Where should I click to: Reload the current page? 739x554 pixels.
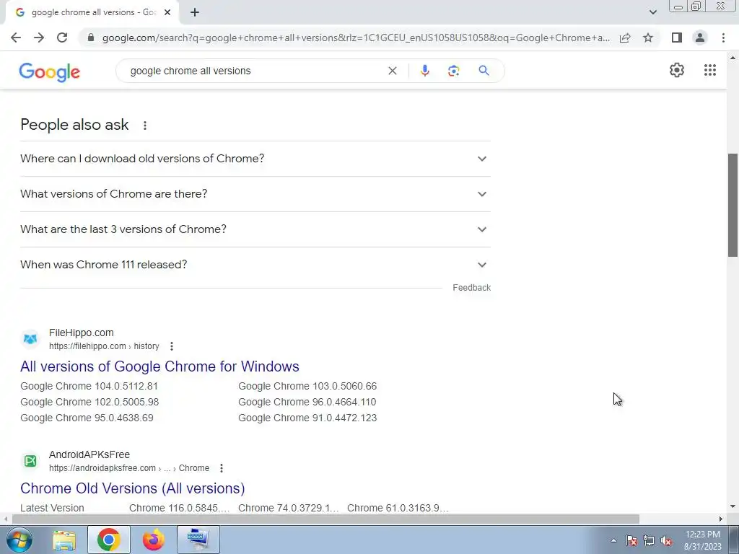point(62,38)
